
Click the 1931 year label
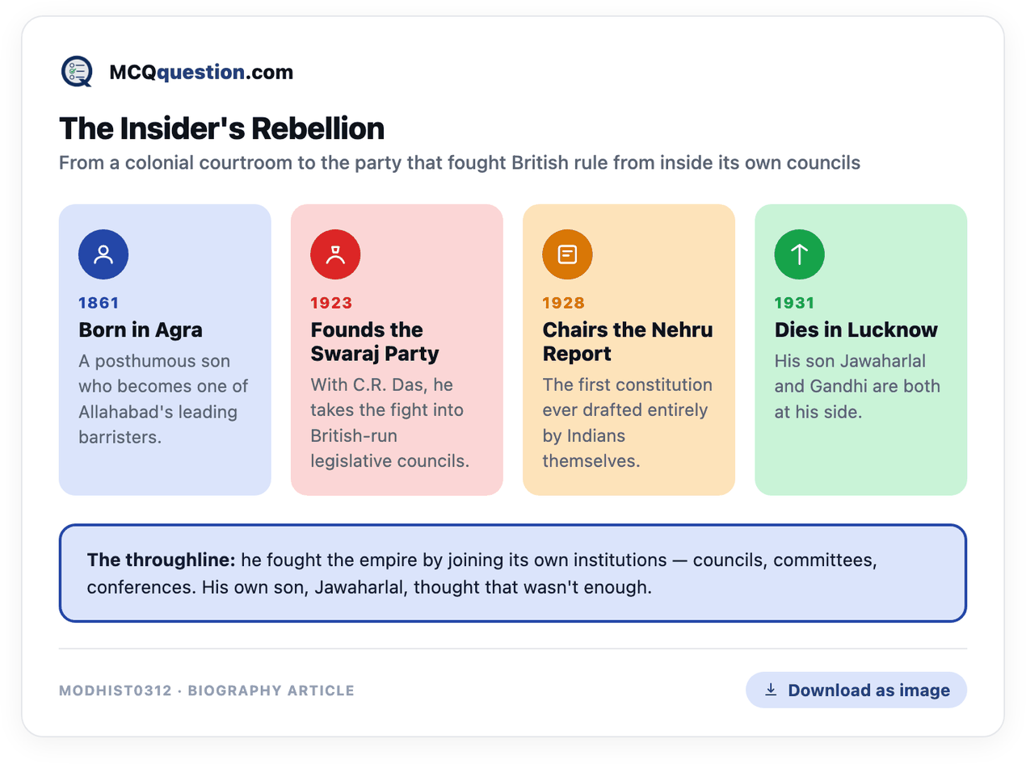tap(795, 303)
